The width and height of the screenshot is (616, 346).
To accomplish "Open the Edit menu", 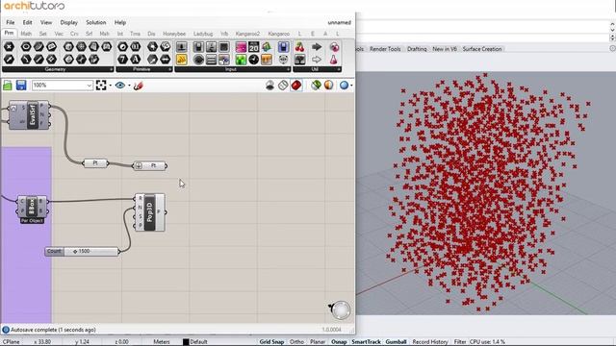I will 27,22.
